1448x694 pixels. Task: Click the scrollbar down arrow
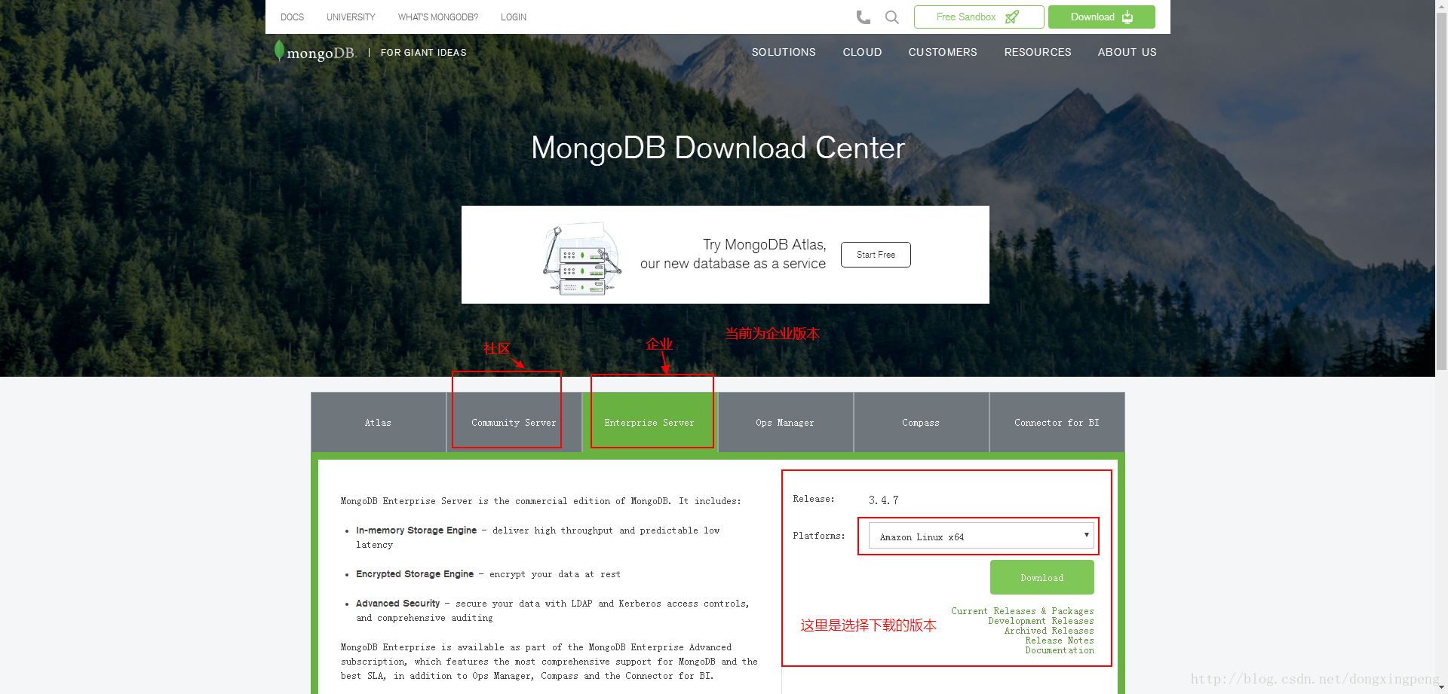[1441, 688]
